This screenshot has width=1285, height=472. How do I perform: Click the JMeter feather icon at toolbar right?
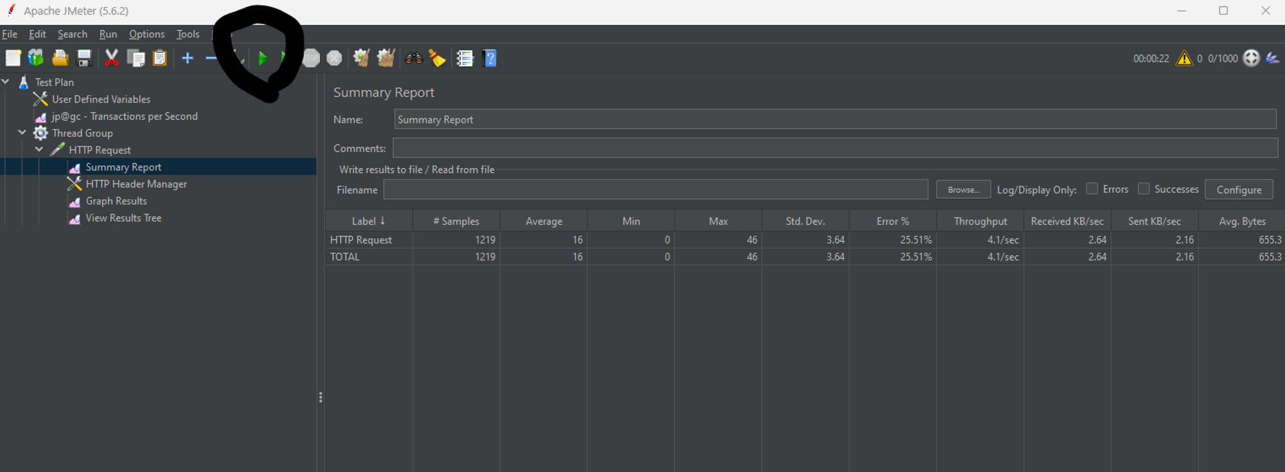(x=1272, y=58)
